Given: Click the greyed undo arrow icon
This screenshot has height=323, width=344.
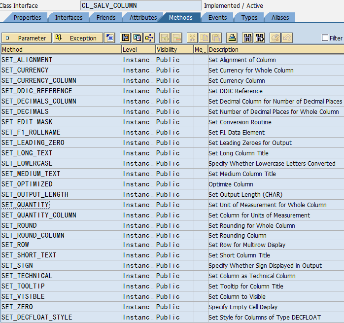Looking at the screenshot, I should [x=287, y=38].
